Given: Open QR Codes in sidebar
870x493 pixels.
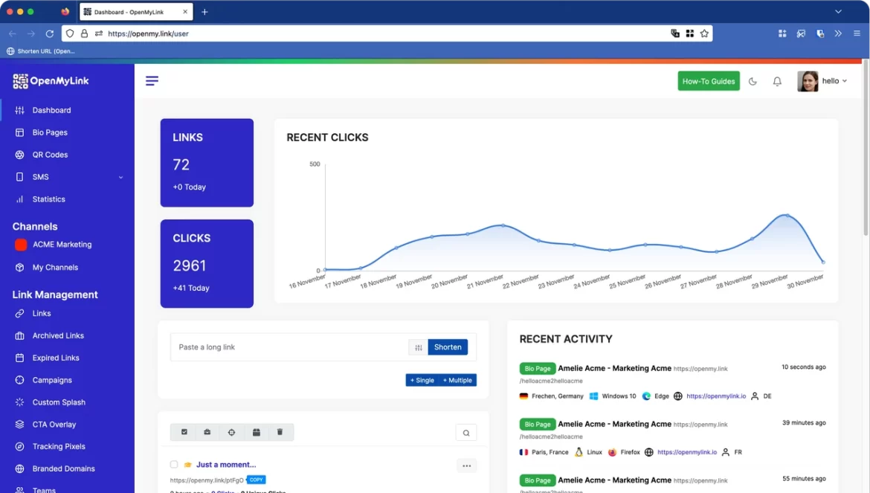Looking at the screenshot, I should point(49,155).
